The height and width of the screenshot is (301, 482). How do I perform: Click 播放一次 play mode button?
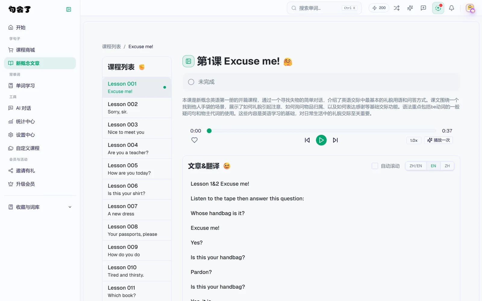pyautogui.click(x=438, y=140)
